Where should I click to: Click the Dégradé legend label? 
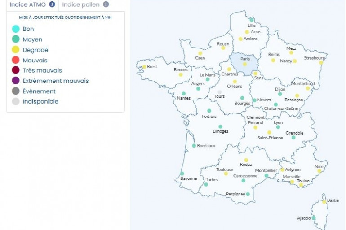[35, 50]
